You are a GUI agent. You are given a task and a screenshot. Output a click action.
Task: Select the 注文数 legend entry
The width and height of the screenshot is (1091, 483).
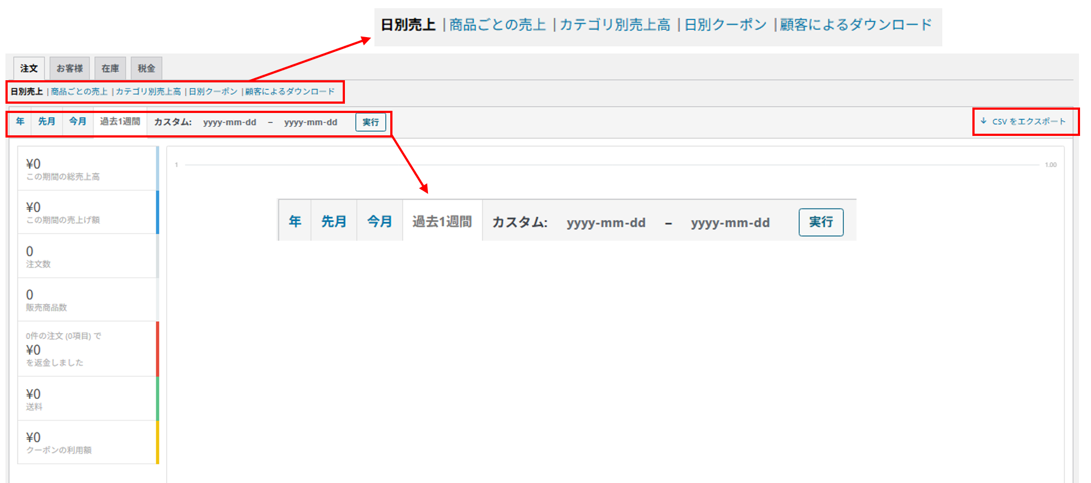click(x=87, y=256)
